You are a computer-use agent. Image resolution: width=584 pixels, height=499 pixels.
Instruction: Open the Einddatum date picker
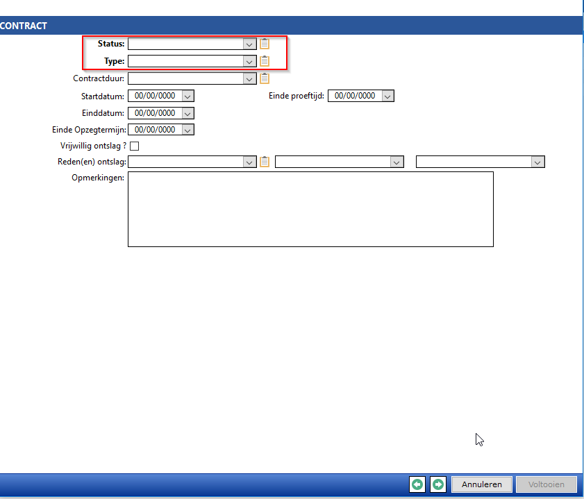tap(187, 112)
